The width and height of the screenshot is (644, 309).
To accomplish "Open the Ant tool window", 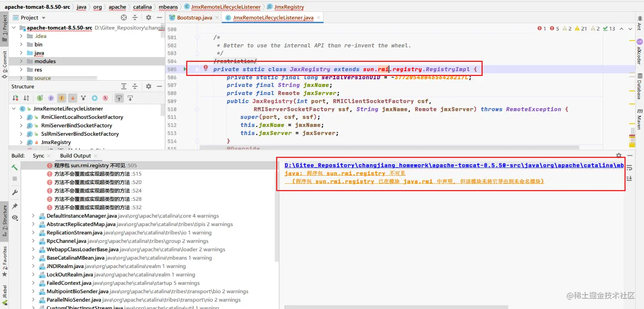I will coord(639,24).
